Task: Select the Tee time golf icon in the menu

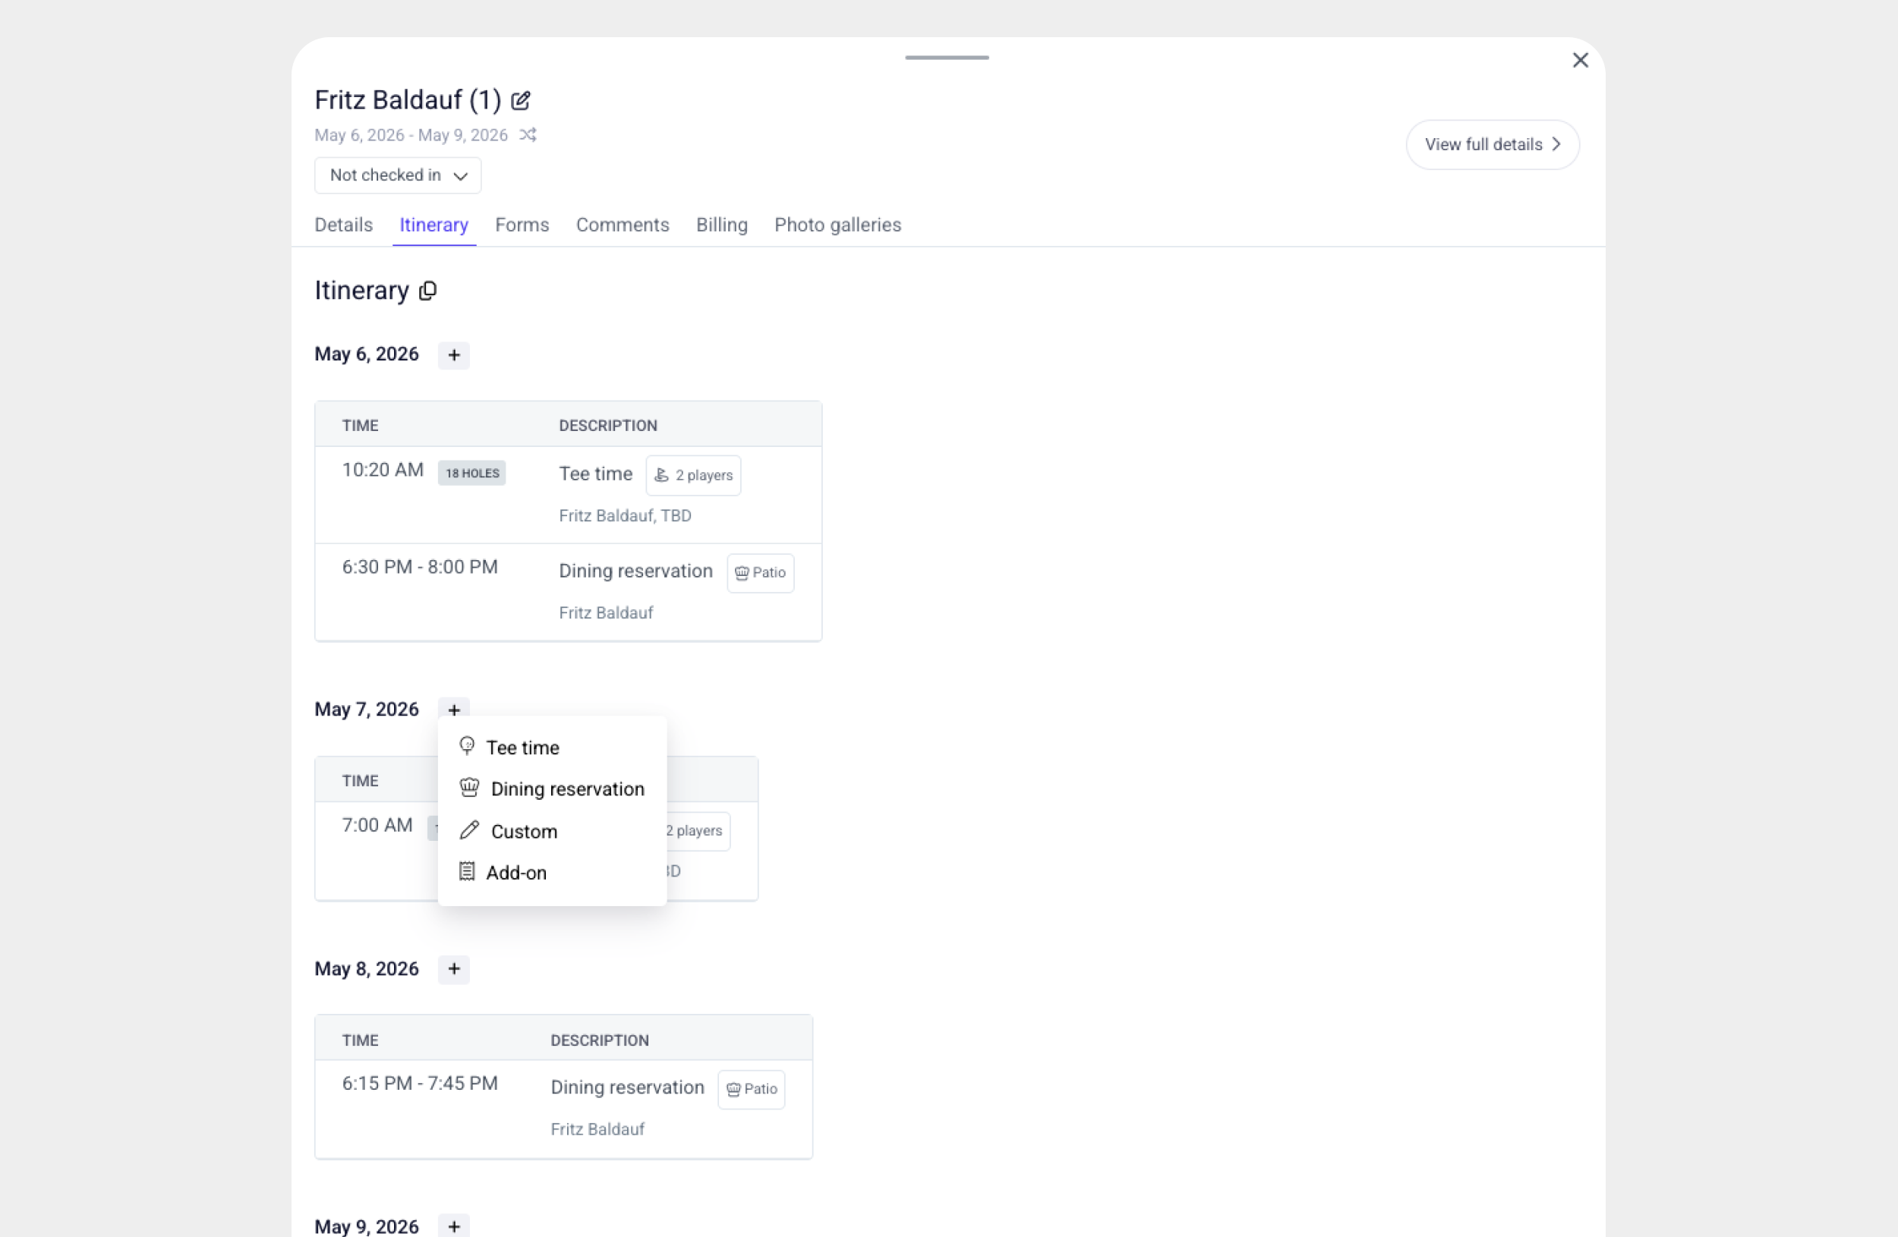Action: (469, 745)
